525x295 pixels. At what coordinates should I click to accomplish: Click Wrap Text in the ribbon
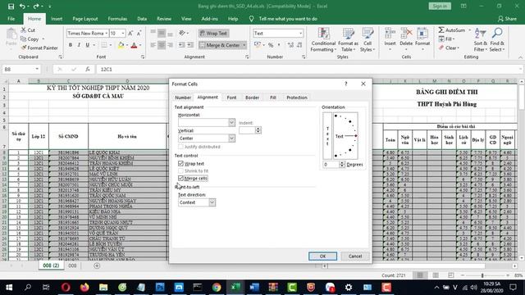coord(213,33)
